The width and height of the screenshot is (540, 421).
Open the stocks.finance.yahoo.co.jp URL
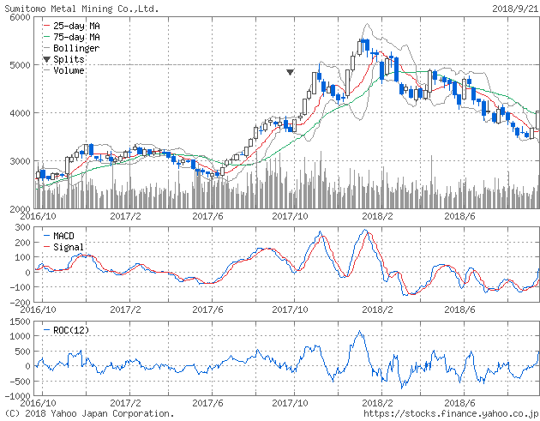point(450,413)
